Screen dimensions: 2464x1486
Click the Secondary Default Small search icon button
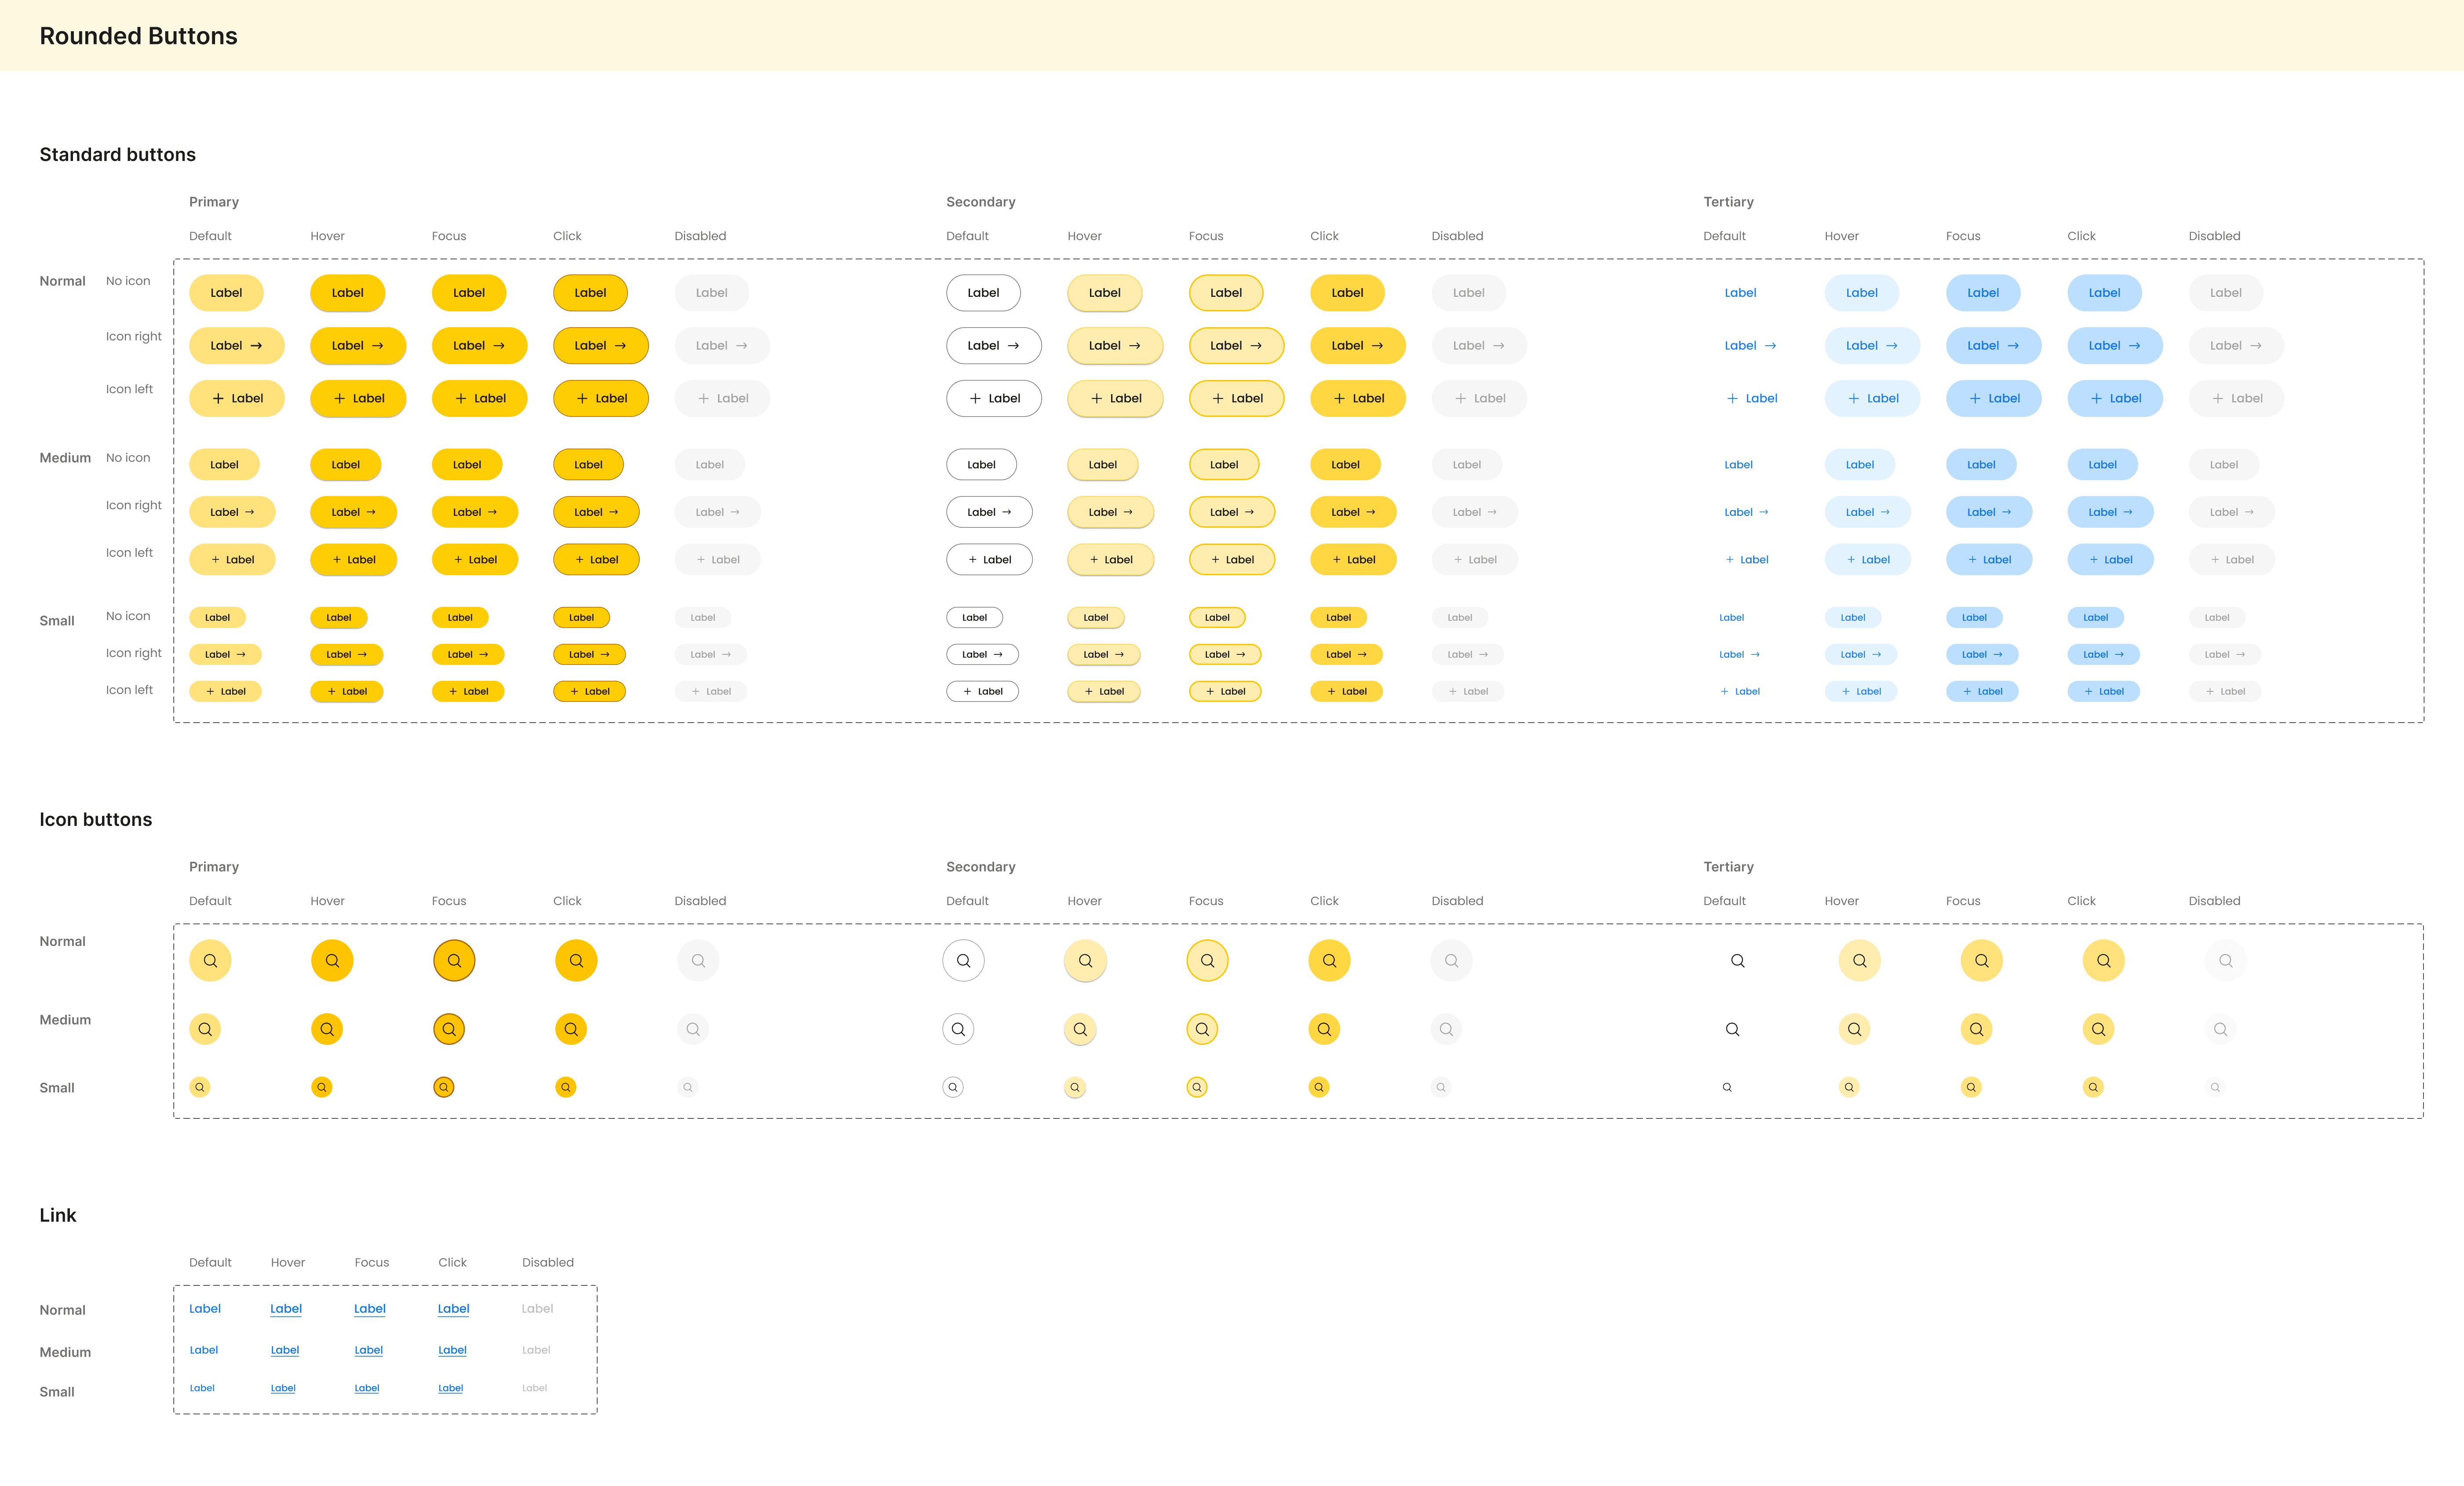(953, 1087)
